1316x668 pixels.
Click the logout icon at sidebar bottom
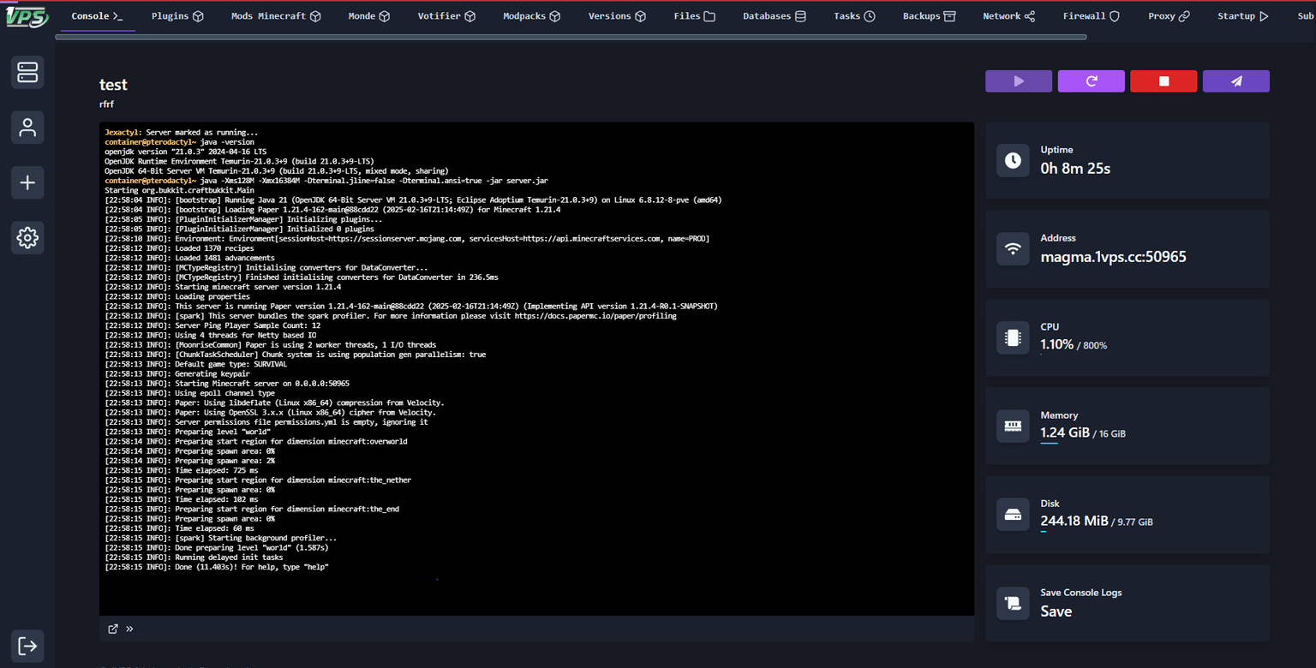click(x=27, y=645)
